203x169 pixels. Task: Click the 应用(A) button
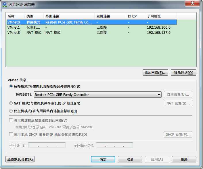157,159
